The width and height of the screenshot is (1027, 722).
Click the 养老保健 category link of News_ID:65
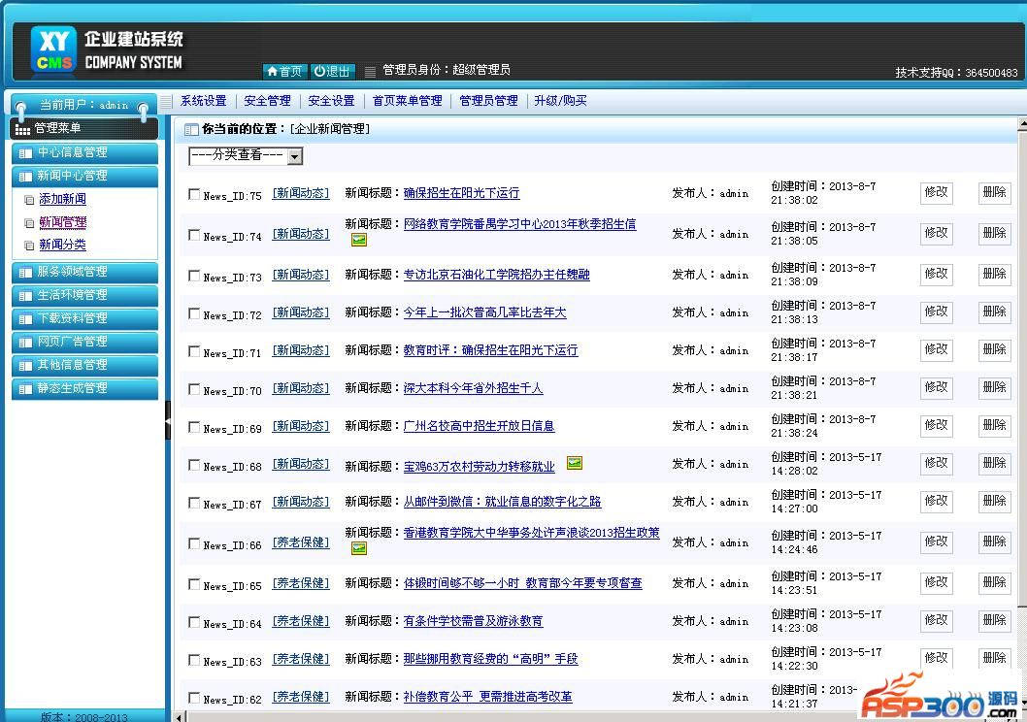coord(301,583)
